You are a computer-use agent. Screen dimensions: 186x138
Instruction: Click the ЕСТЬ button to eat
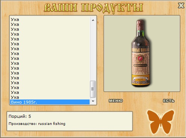pyautogui.click(x=169, y=101)
